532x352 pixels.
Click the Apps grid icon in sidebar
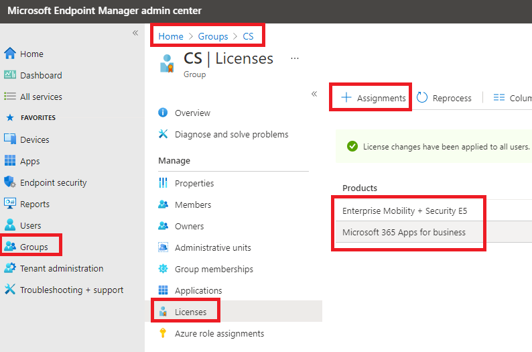click(x=10, y=160)
